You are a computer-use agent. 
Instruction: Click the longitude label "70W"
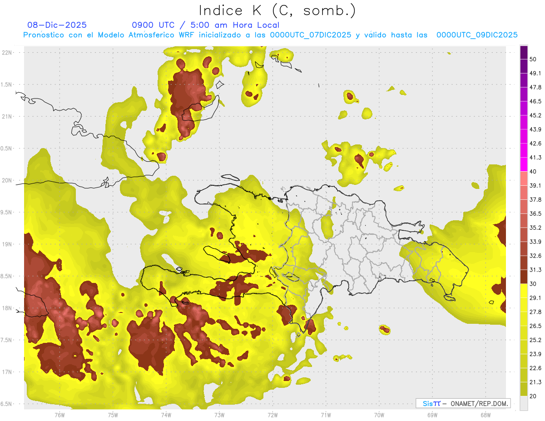(x=379, y=415)
